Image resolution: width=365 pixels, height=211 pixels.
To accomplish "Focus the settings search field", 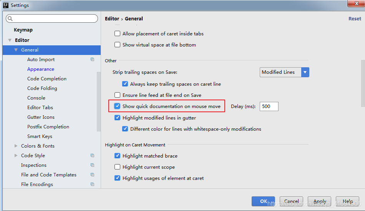I will point(52,18).
